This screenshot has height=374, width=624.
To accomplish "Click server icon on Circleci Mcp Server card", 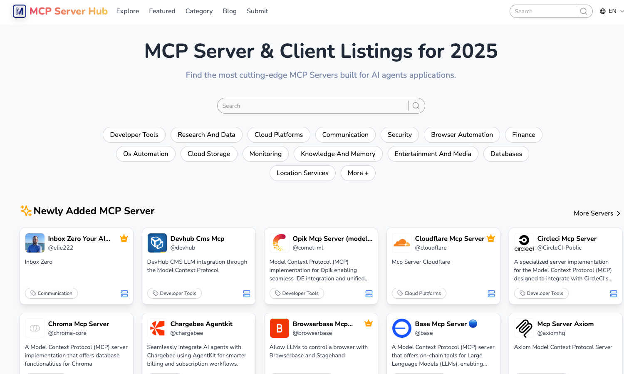I will coord(614,294).
